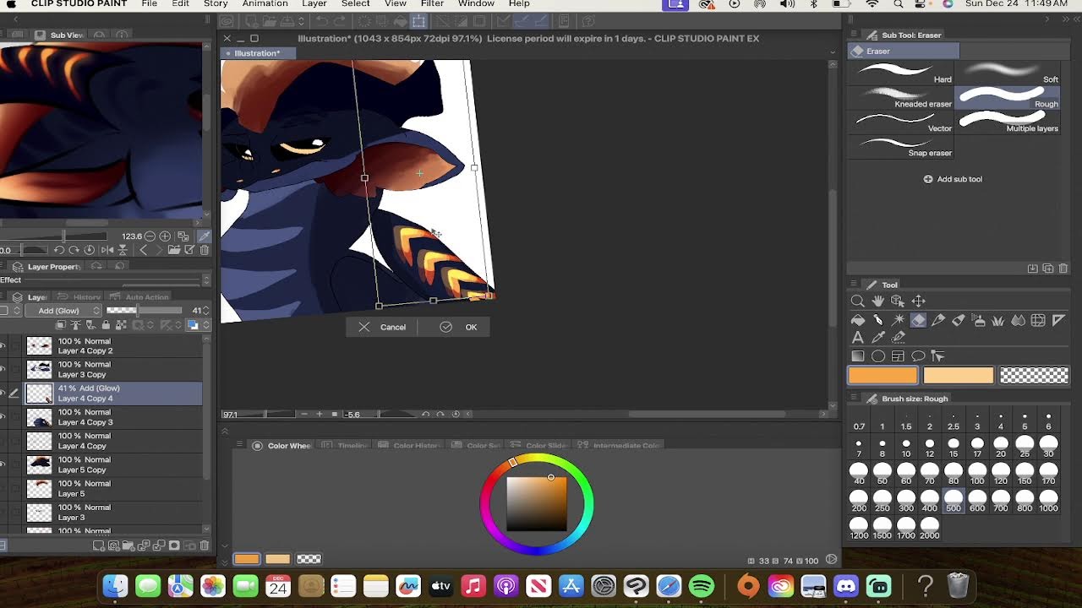Select the Frame border tool
The image size is (1082, 608).
[898, 356]
